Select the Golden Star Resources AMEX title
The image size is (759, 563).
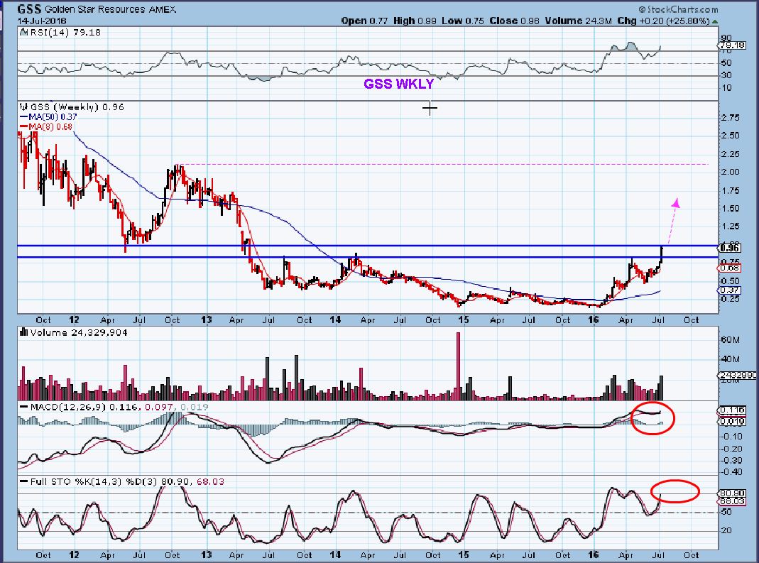click(110, 10)
